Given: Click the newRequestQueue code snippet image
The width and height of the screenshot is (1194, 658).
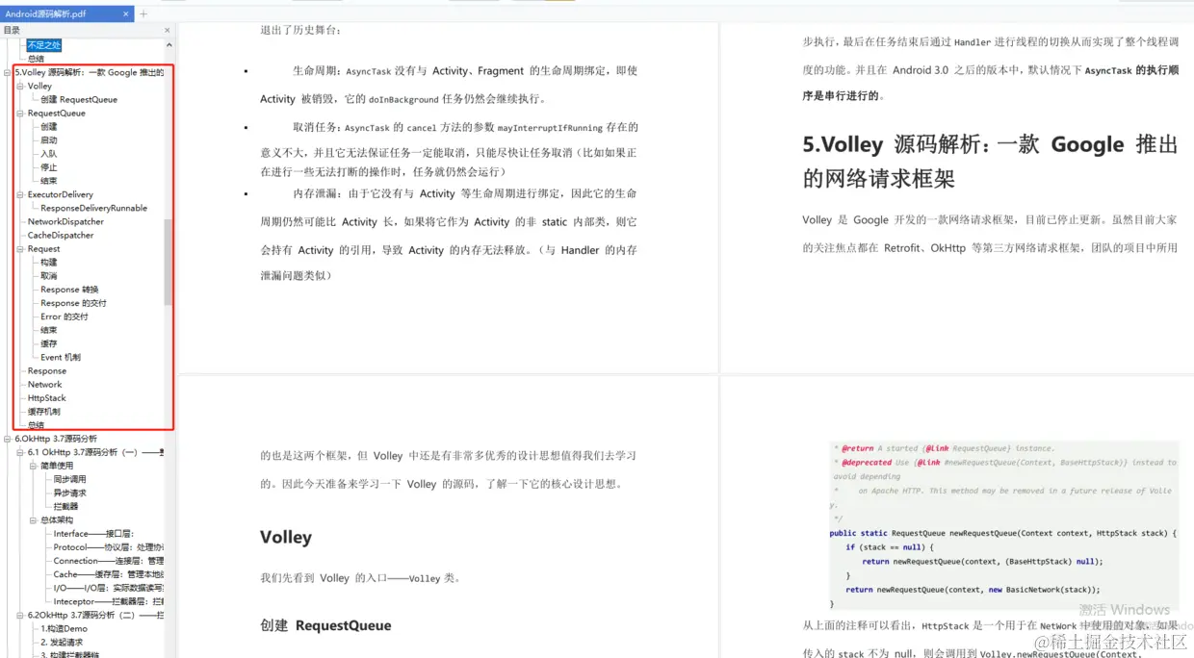Looking at the screenshot, I should [x=1003, y=525].
